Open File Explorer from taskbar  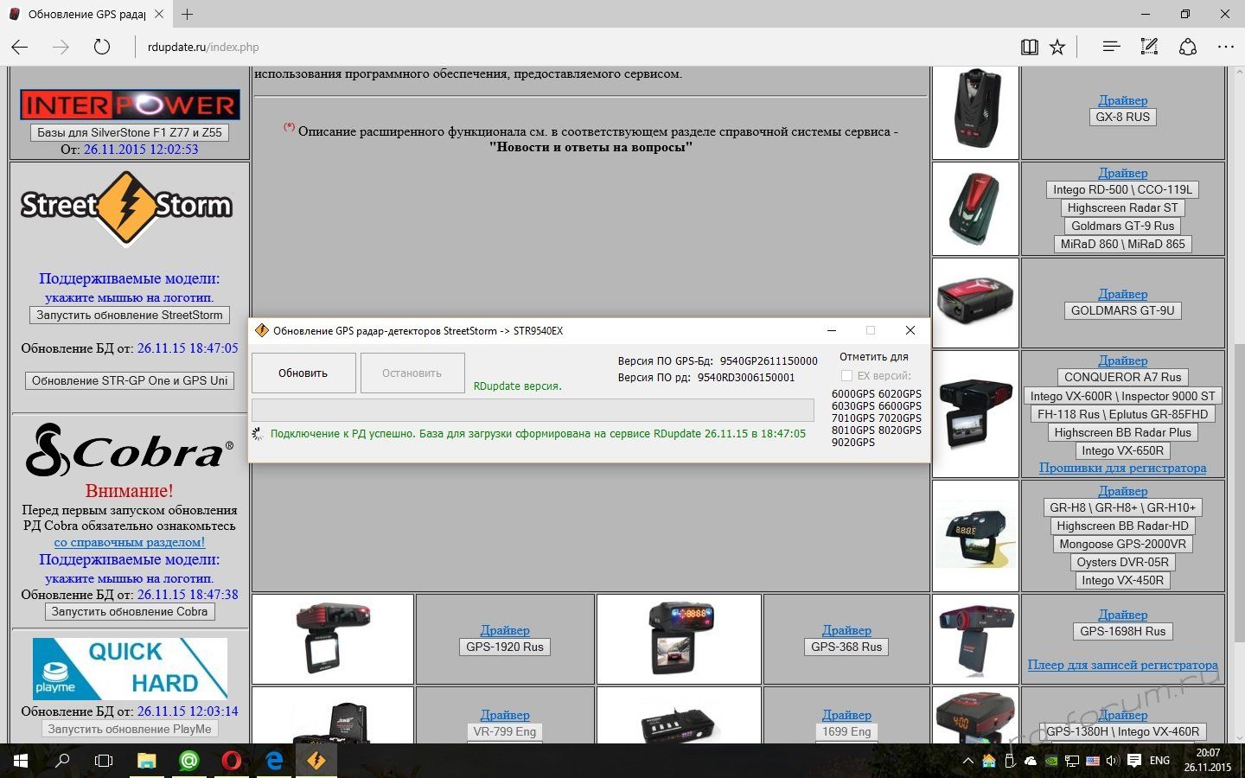click(146, 761)
